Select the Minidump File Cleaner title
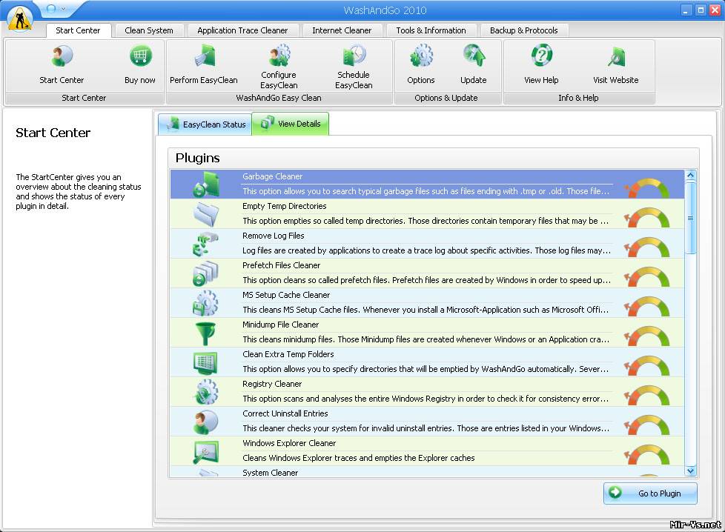This screenshot has height=532, width=725. tap(281, 325)
